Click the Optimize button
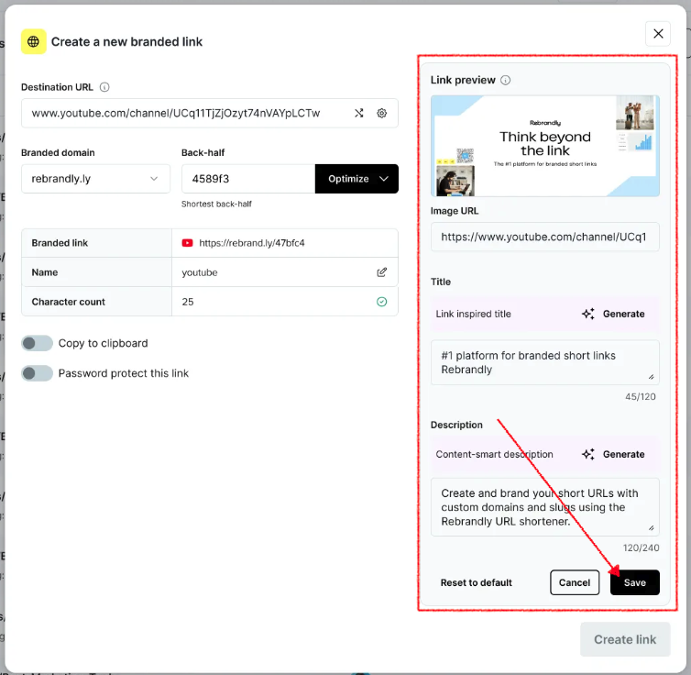This screenshot has width=691, height=675. click(356, 179)
